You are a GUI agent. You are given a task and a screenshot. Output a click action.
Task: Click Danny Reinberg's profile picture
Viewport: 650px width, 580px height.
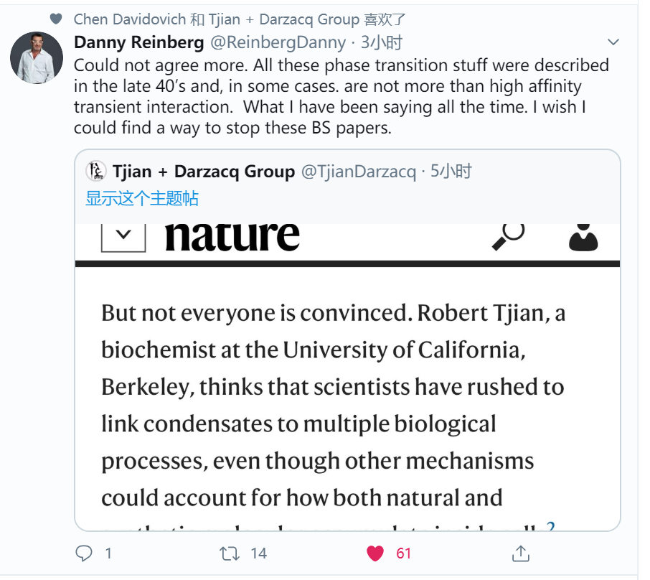tap(36, 57)
